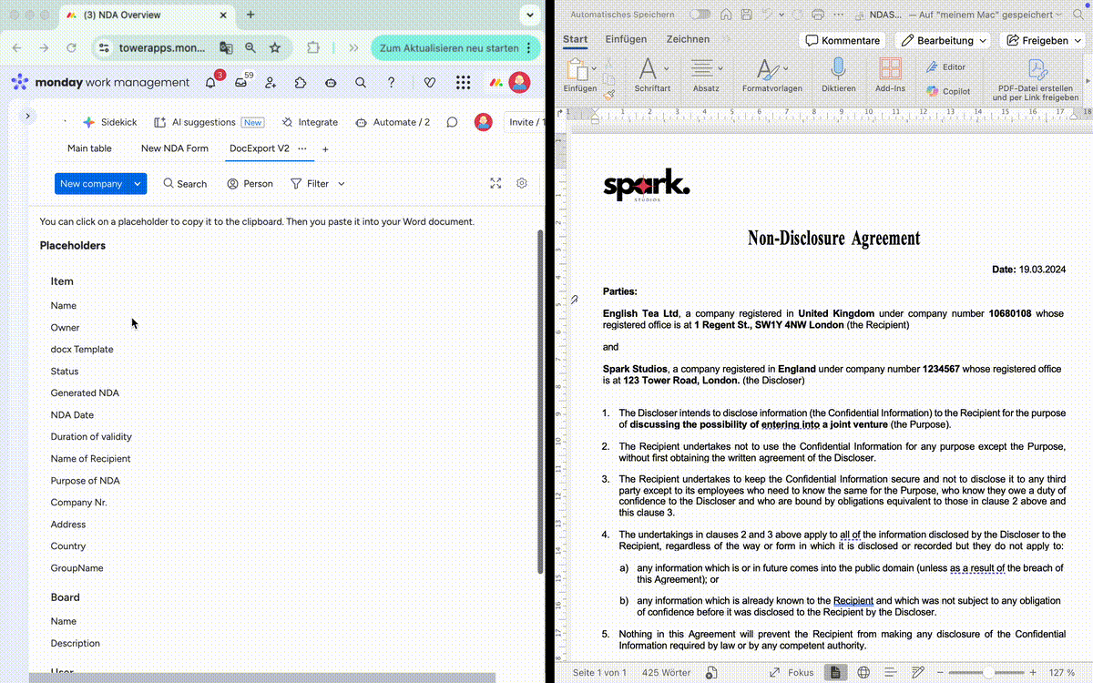Open the Add-Ins icon in Word
The height and width of the screenshot is (683, 1093).
tap(890, 70)
